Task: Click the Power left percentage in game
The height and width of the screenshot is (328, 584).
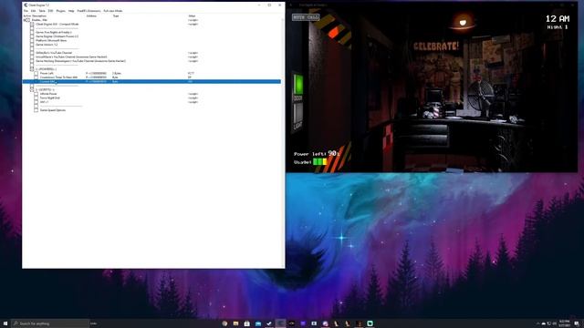Action: (x=333, y=153)
